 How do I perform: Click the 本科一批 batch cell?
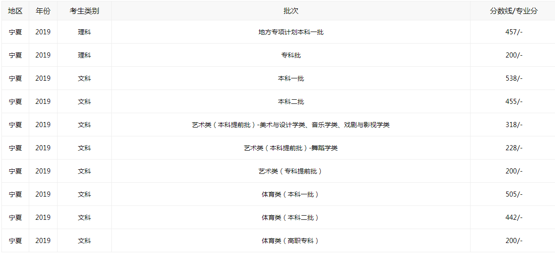point(290,78)
